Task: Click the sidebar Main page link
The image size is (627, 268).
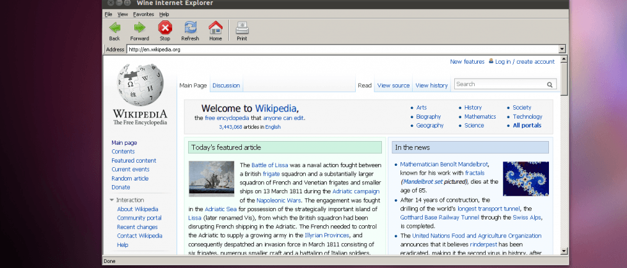Action: click(x=124, y=143)
